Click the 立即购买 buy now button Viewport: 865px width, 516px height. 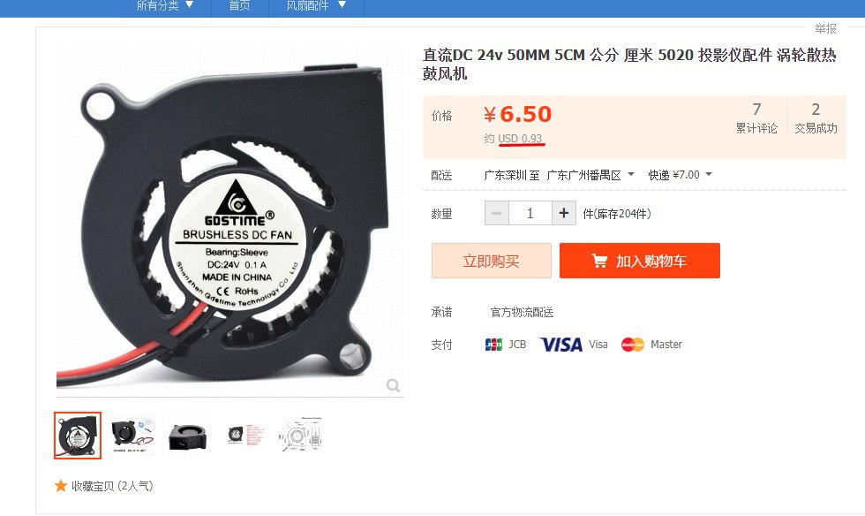(x=491, y=261)
